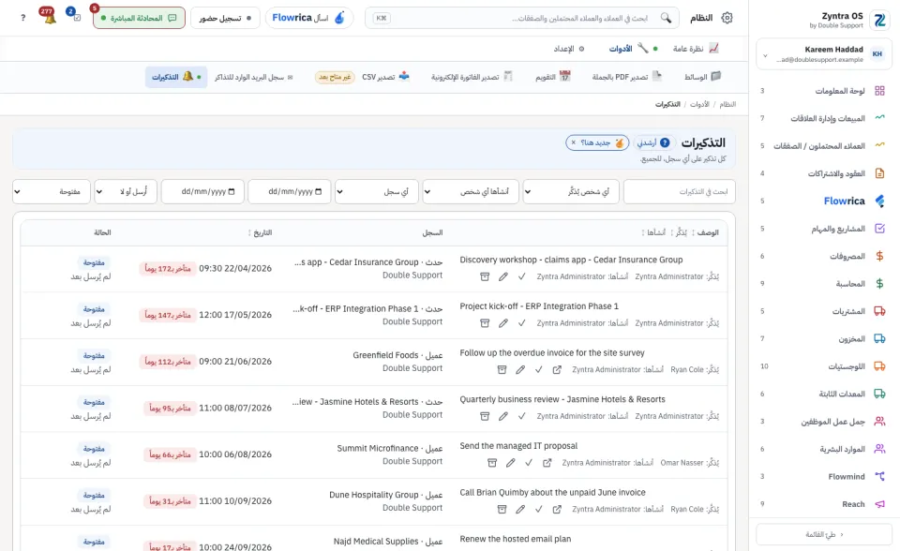This screenshot has height=551, width=900.
Task: Mark managed IT proposal reminder done
Action: [x=529, y=463]
